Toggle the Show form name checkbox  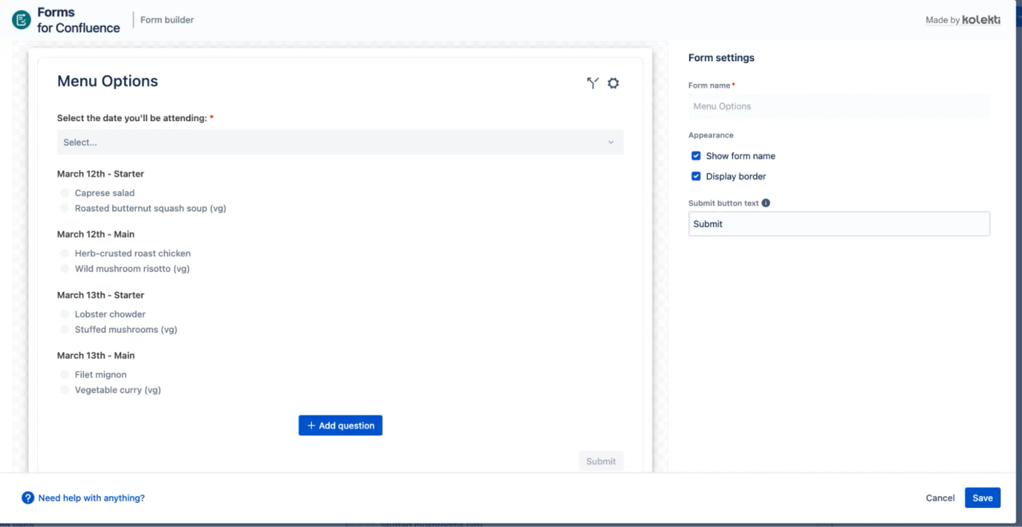[696, 155]
